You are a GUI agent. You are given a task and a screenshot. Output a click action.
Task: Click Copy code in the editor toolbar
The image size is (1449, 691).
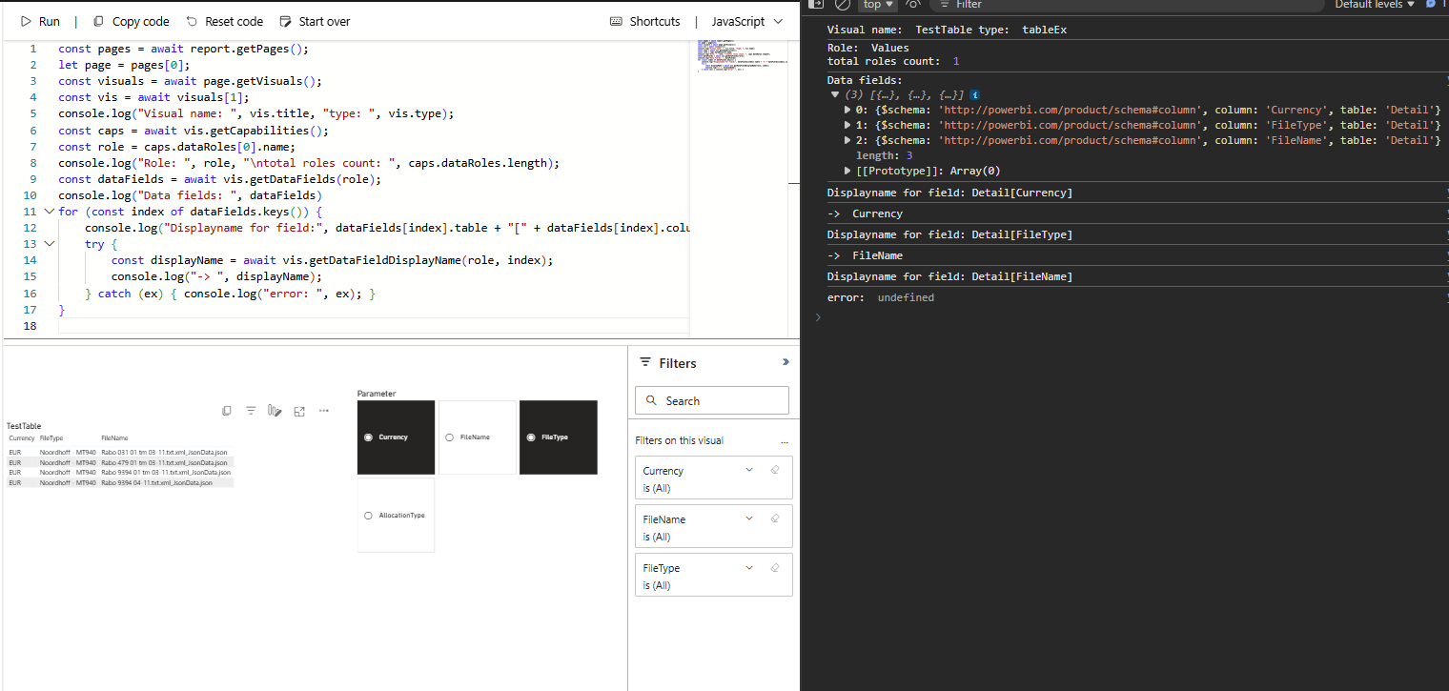pos(131,21)
